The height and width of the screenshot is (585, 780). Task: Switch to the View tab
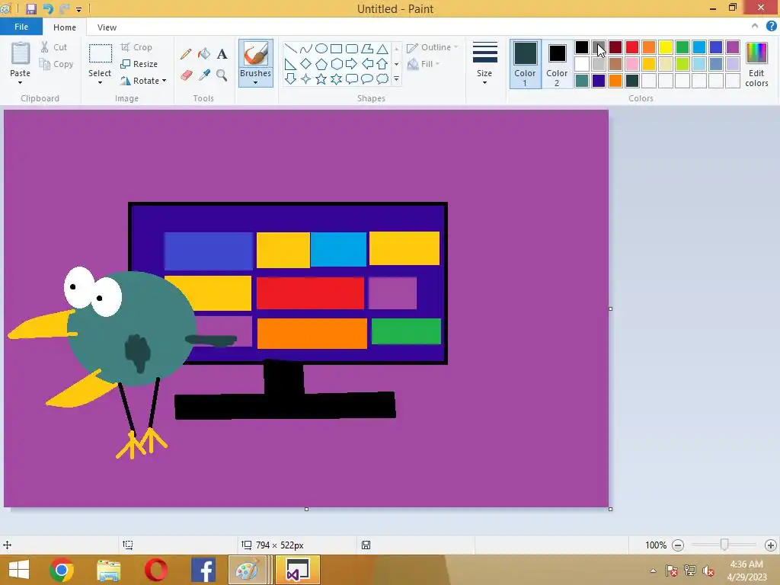pyautogui.click(x=107, y=27)
